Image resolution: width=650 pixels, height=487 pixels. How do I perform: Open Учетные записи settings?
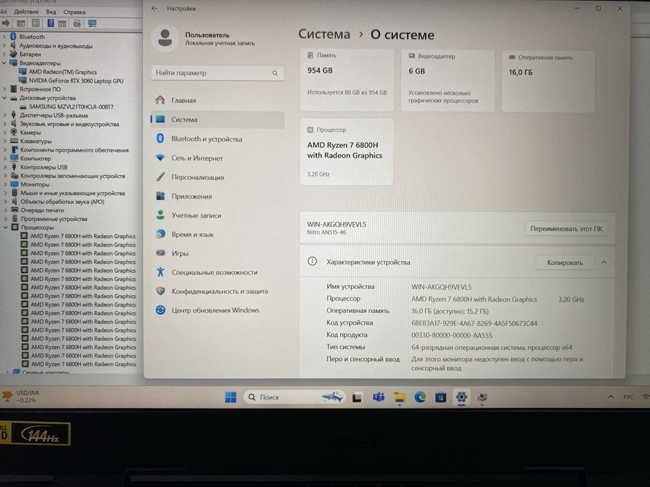(218, 216)
